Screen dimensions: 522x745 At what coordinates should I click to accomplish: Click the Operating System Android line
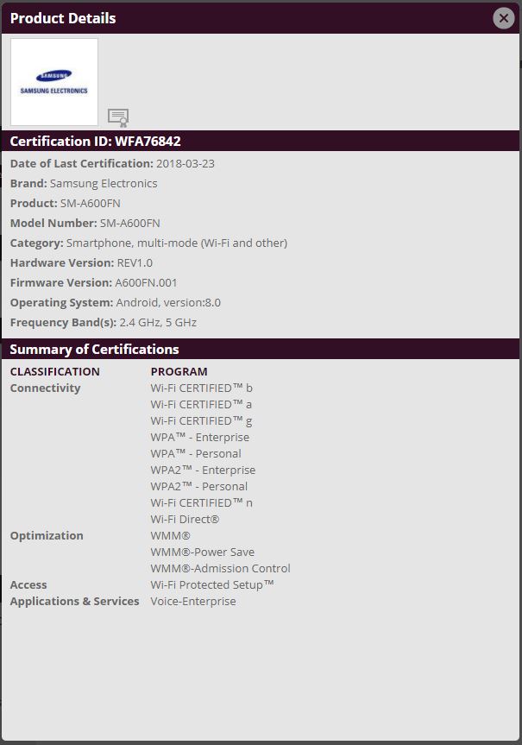(x=115, y=302)
